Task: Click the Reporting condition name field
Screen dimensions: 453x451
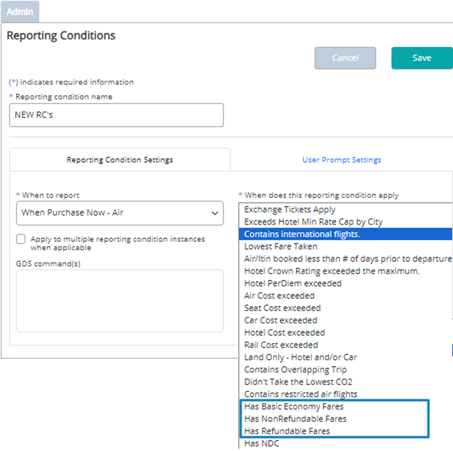Action: pyautogui.click(x=116, y=115)
